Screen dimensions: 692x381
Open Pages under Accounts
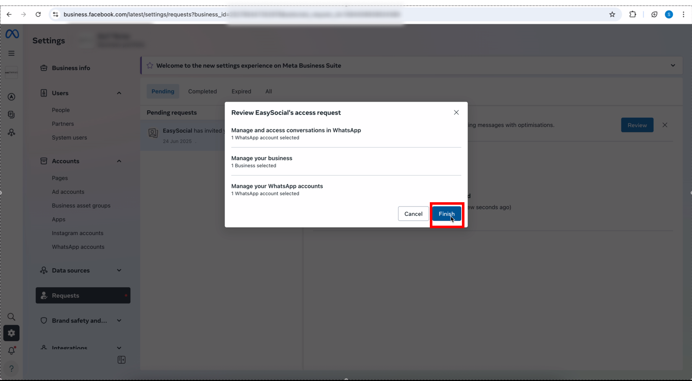click(x=60, y=178)
